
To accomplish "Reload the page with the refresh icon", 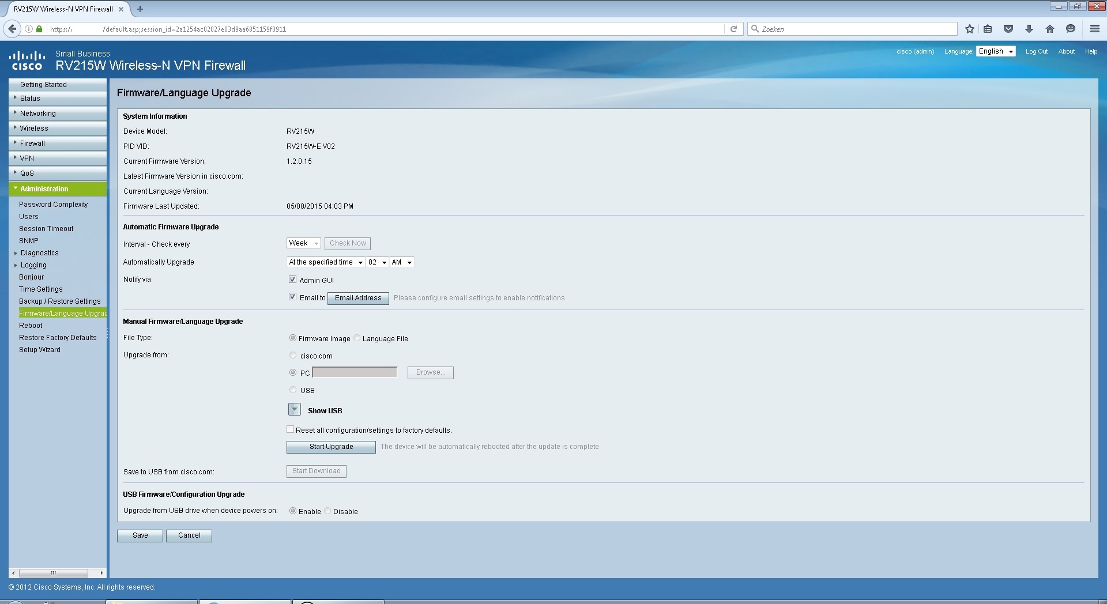I will (733, 29).
